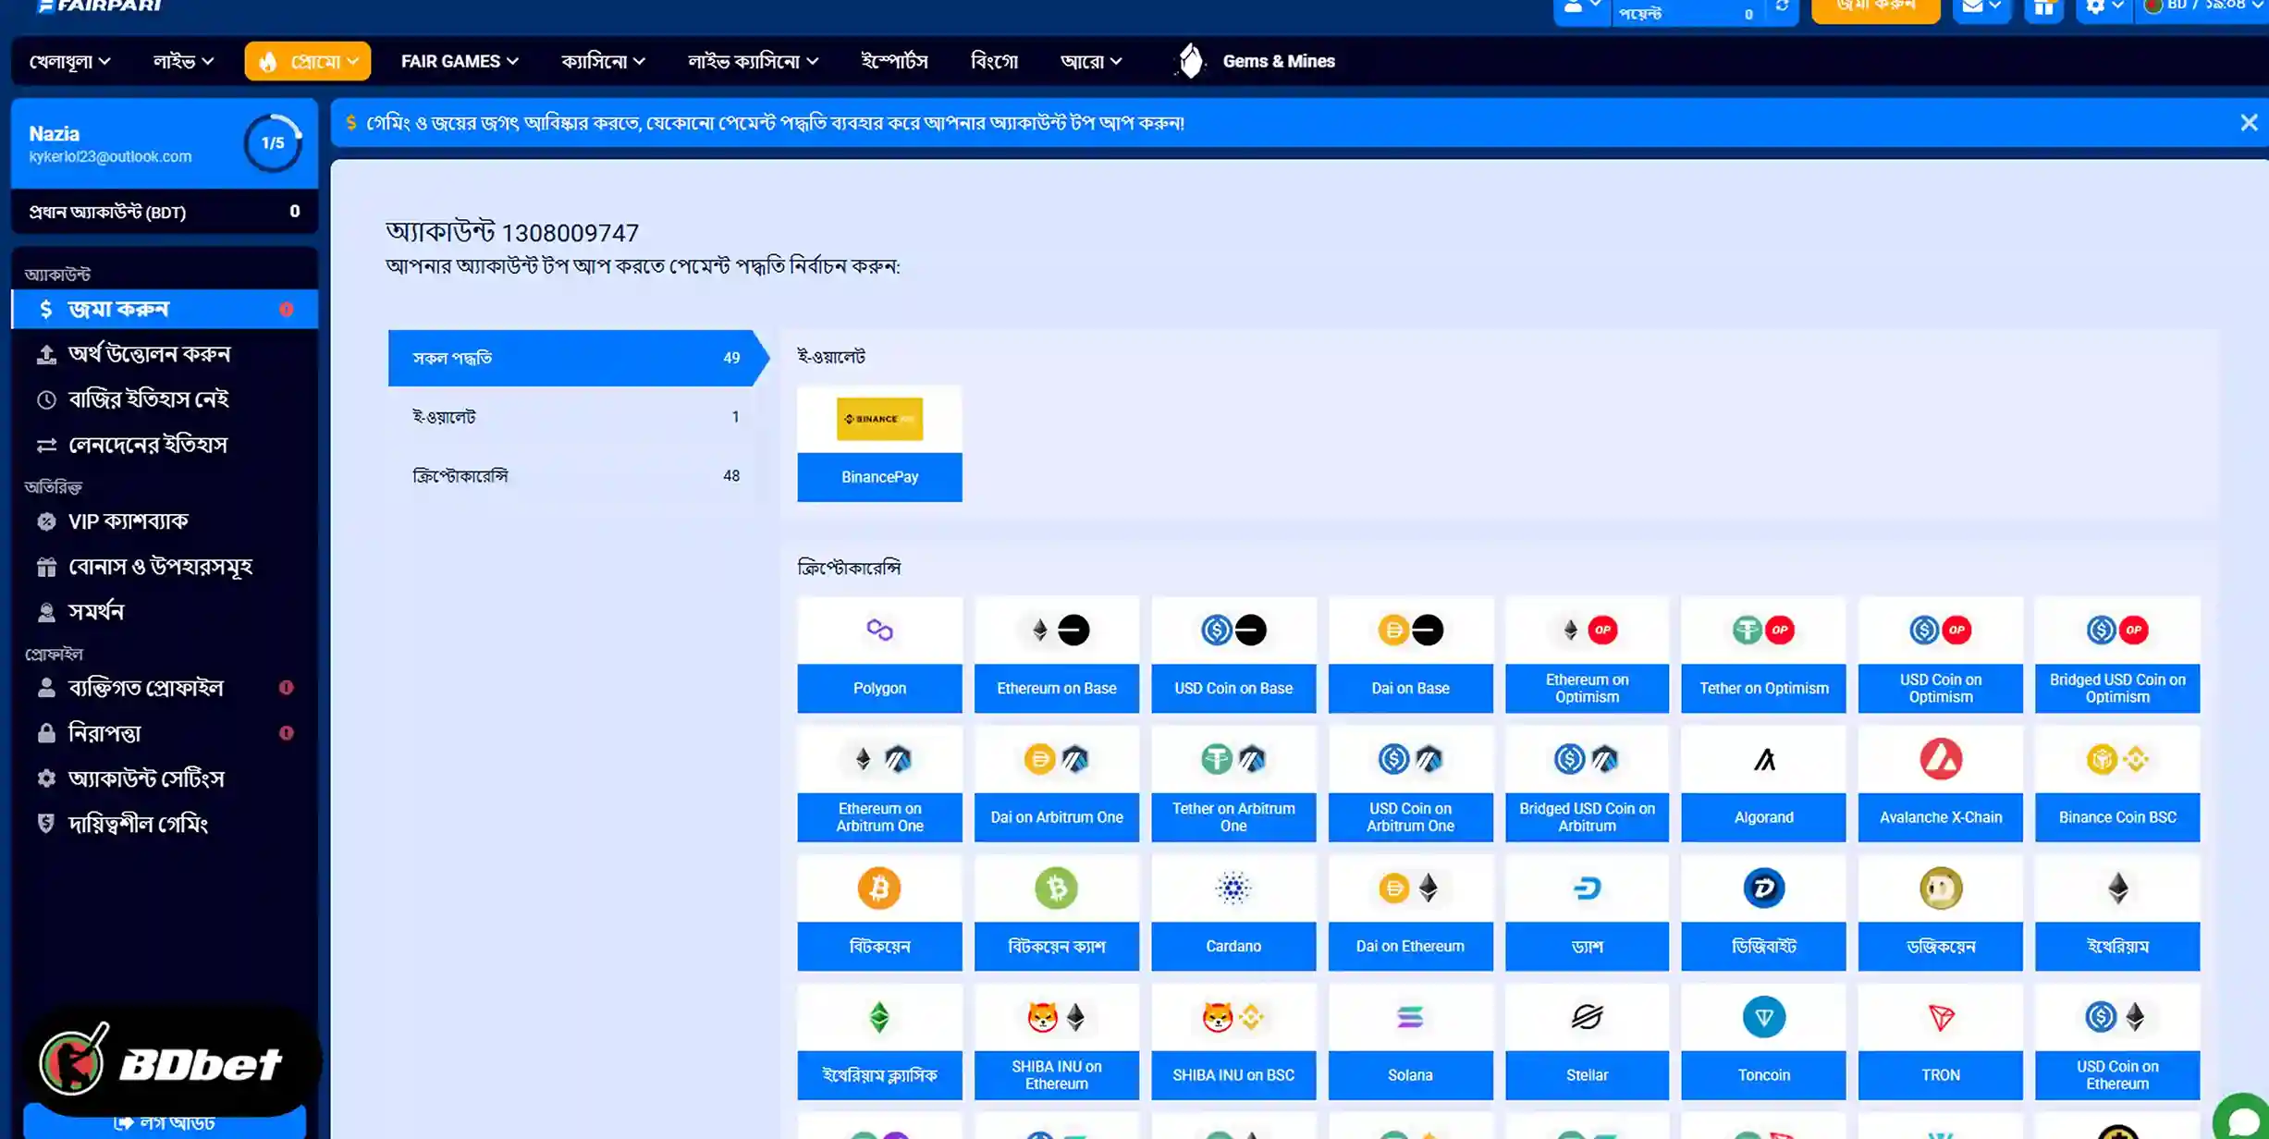The width and height of the screenshot is (2269, 1139).
Task: Expand the FAIR GAMES dropdown
Action: tap(460, 61)
